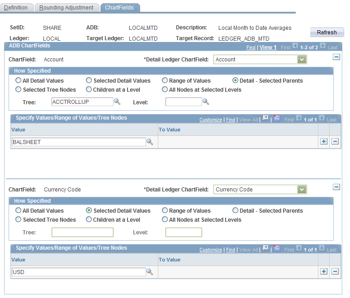
Task: Show previous row in Currency values grid
Action: coord(299,248)
